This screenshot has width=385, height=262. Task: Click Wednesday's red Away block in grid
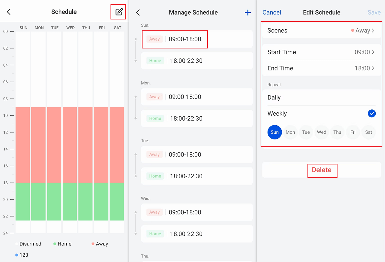coord(70,145)
